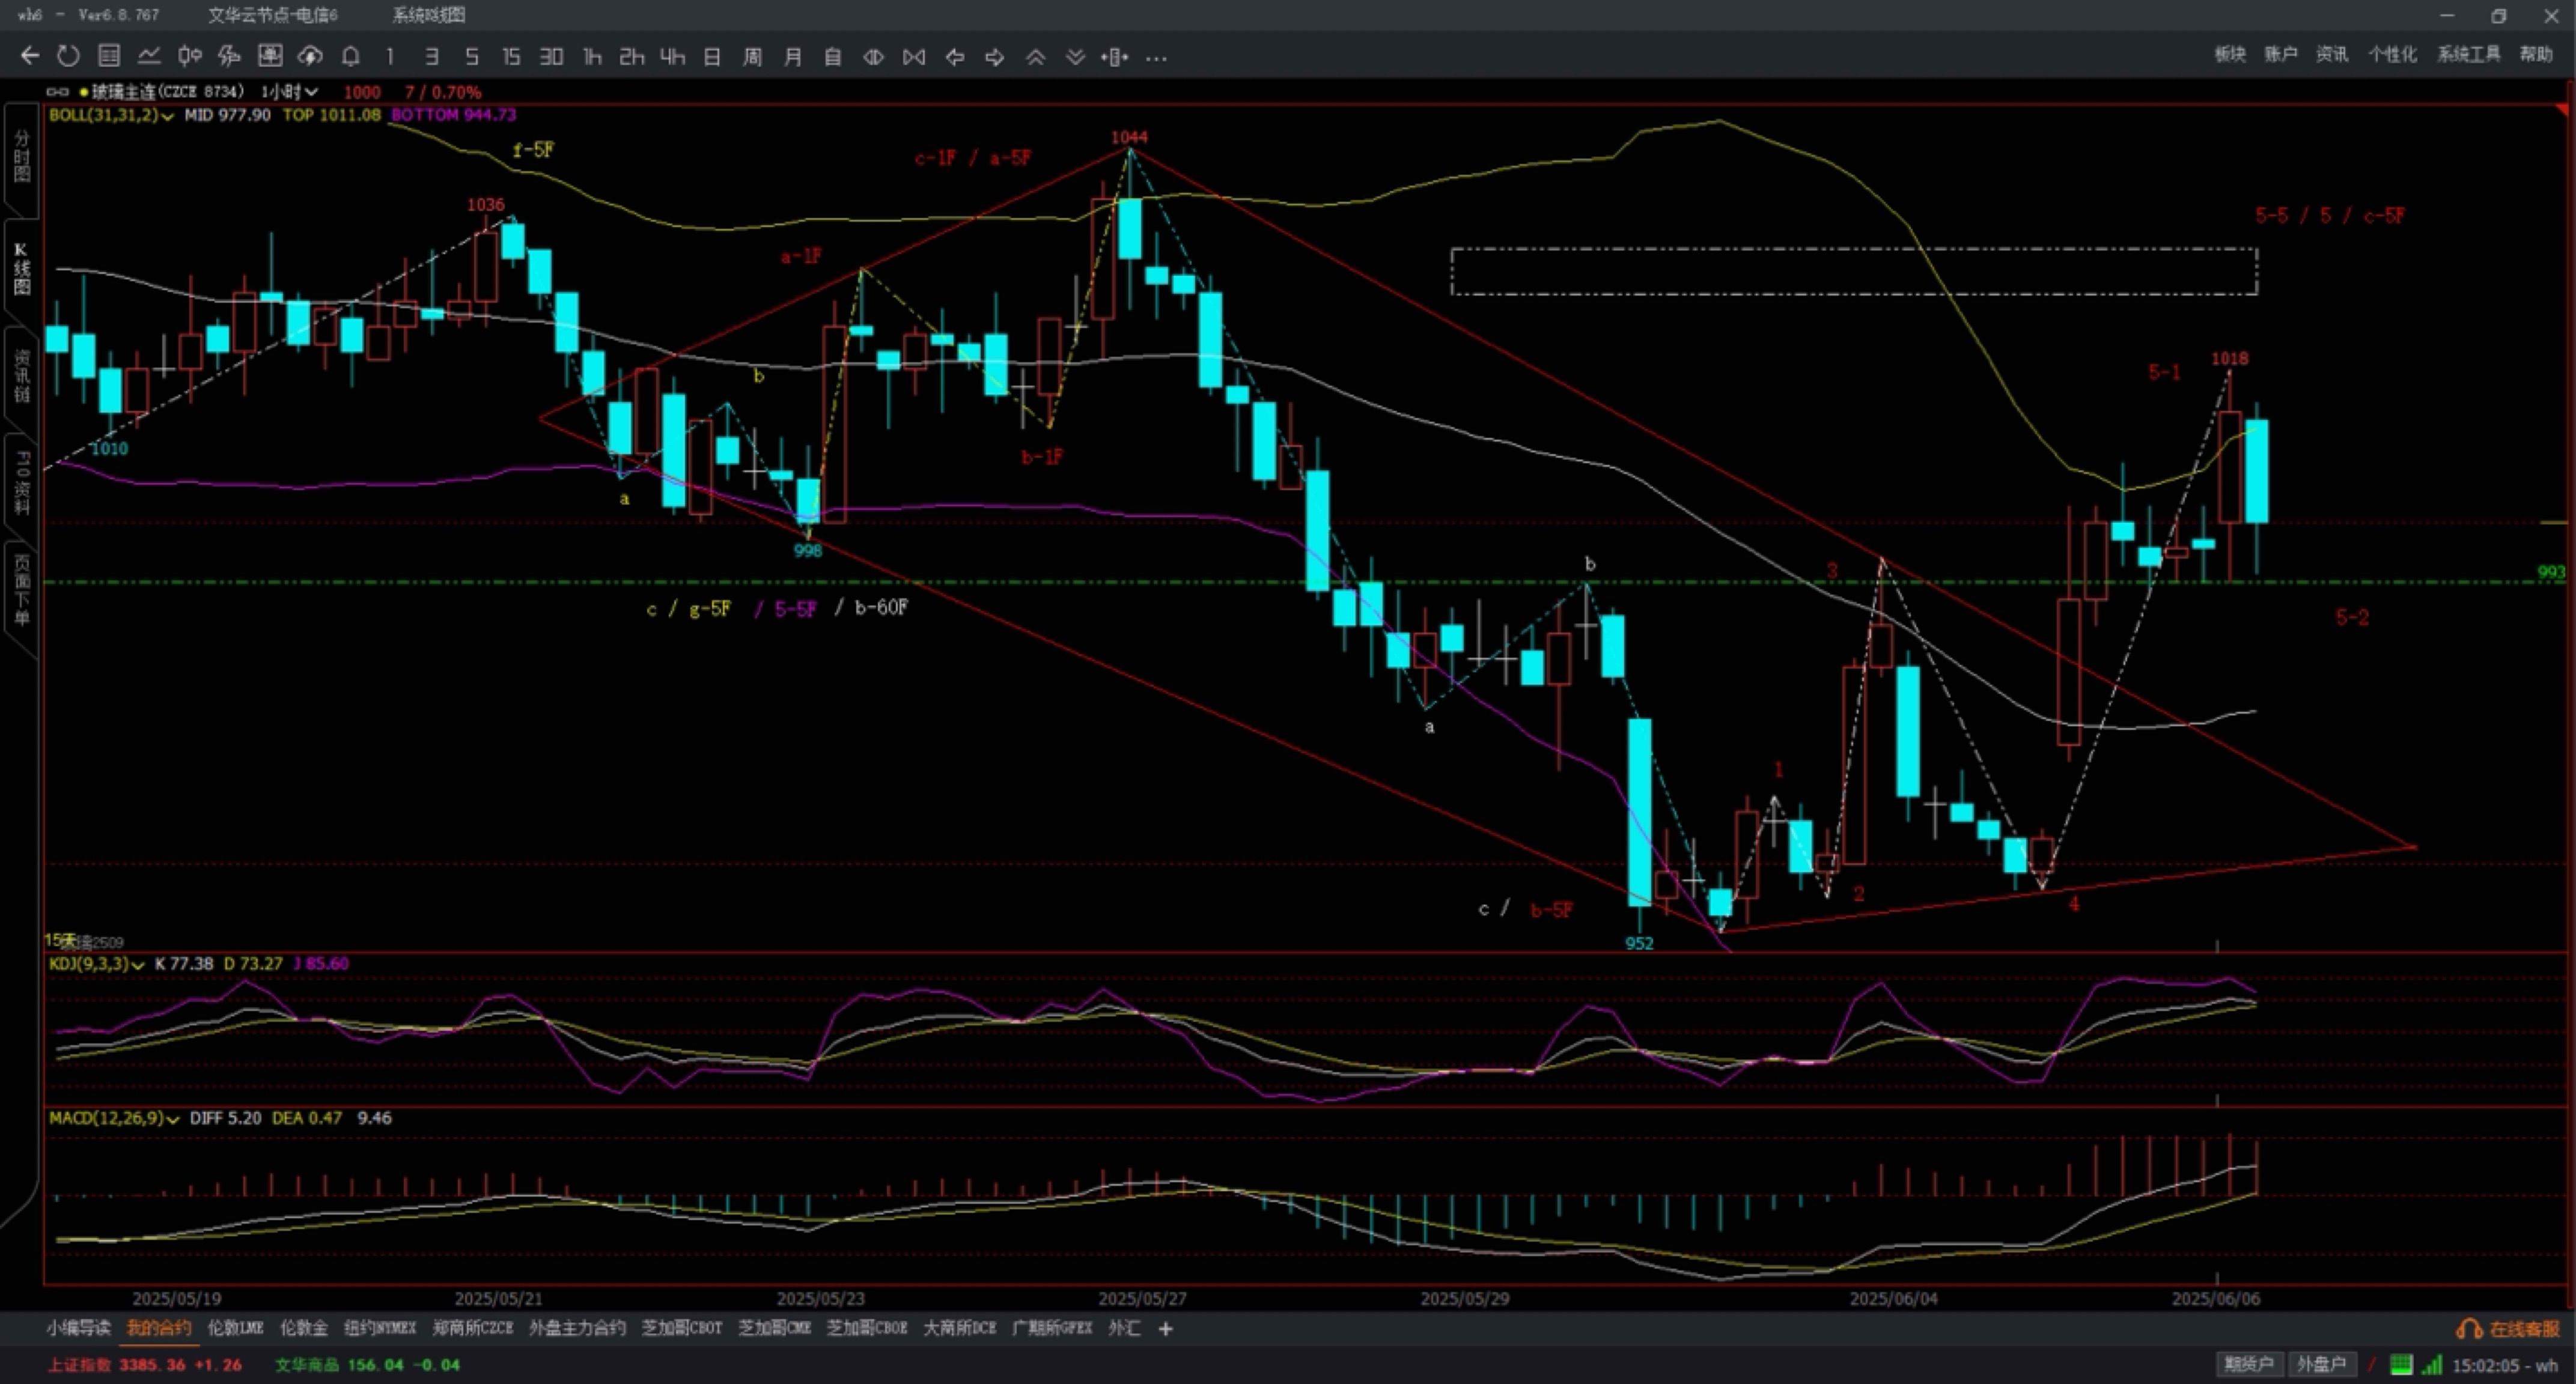Viewport: 2576px width, 1384px height.
Task: Select the candlestick chart icon
Action: [189, 56]
